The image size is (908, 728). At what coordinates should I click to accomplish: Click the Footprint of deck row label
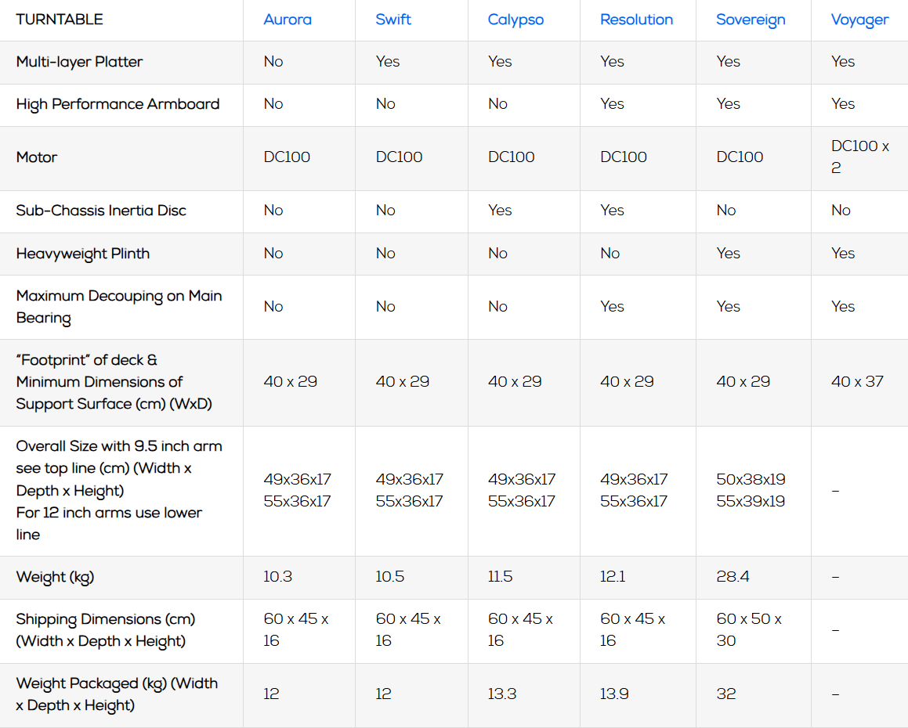click(114, 382)
